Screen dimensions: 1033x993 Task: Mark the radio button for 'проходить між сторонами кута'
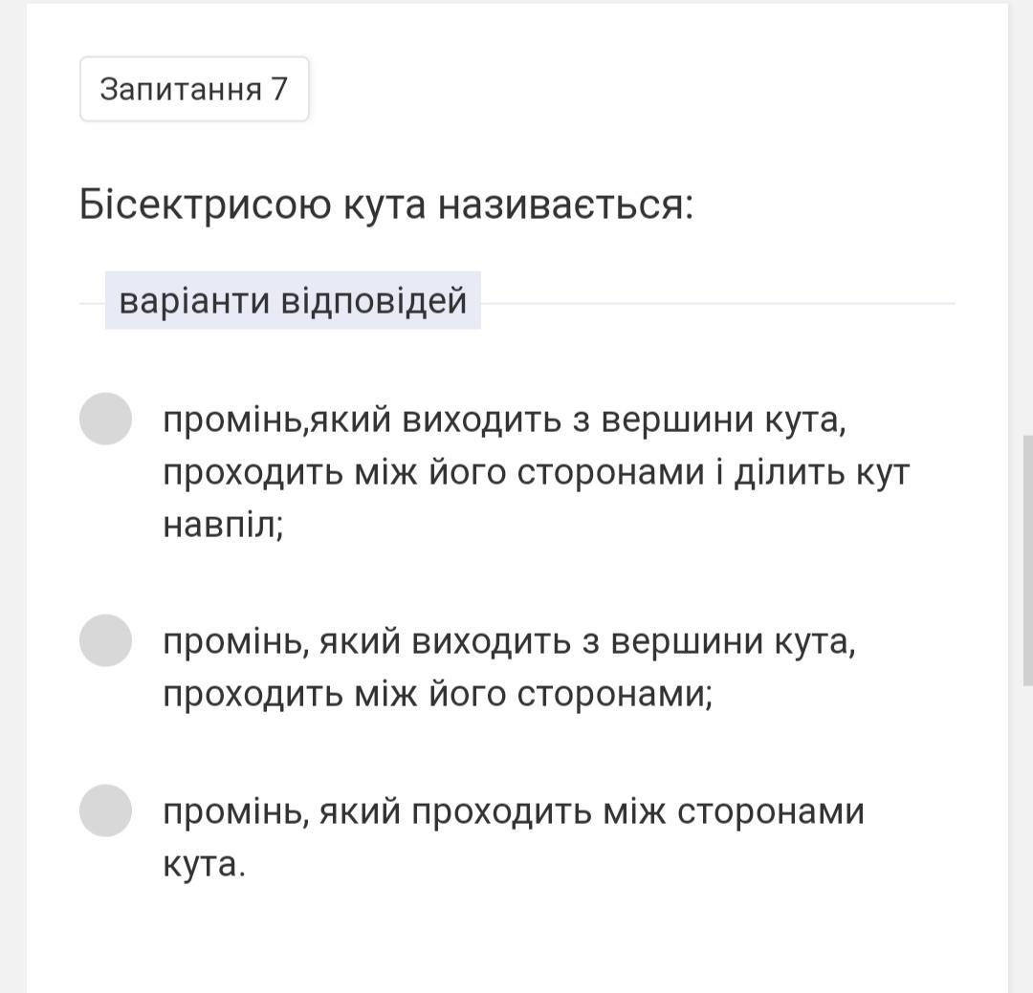pyautogui.click(x=105, y=810)
